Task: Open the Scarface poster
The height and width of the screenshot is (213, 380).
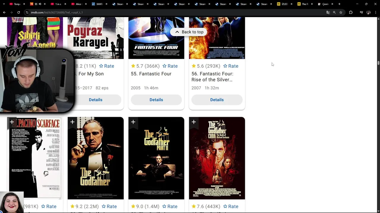Action: coord(35,158)
